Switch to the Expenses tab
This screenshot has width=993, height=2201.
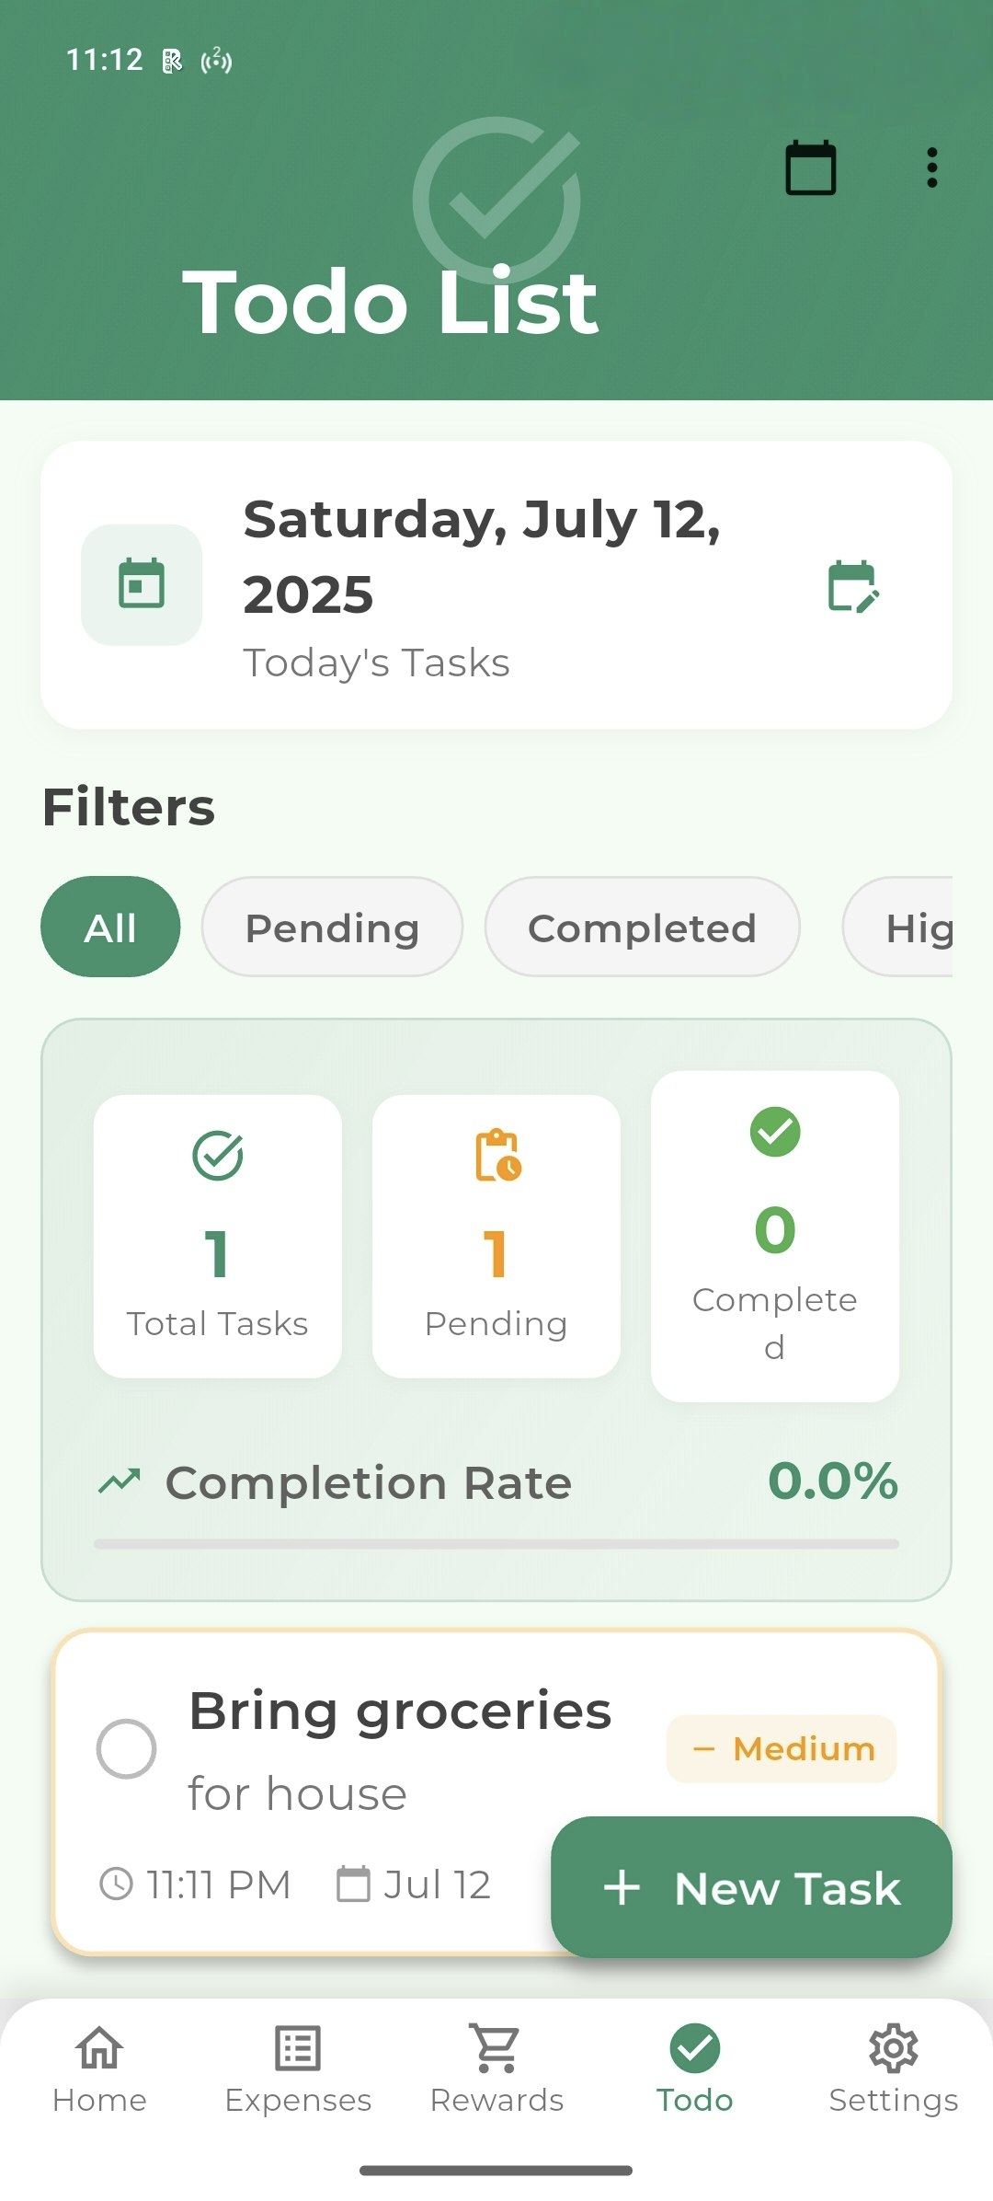(298, 2068)
